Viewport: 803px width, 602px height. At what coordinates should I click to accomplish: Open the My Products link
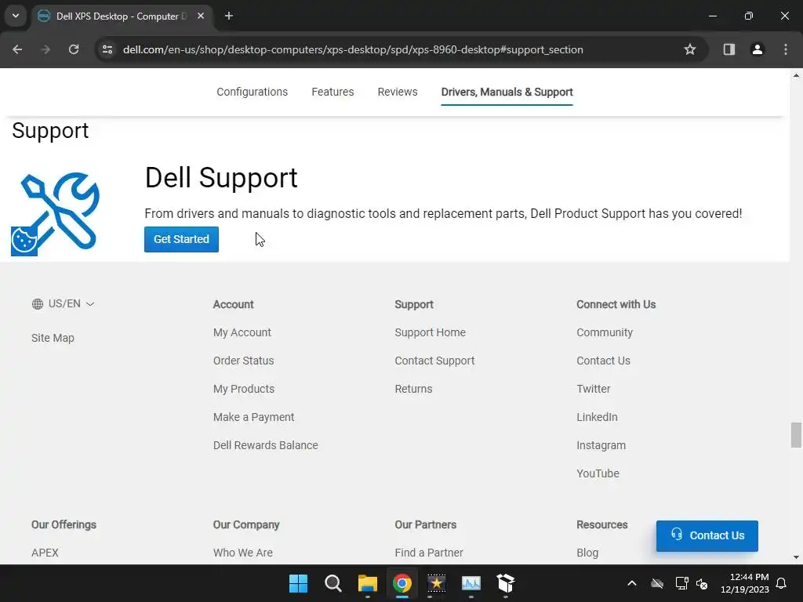pyautogui.click(x=244, y=389)
